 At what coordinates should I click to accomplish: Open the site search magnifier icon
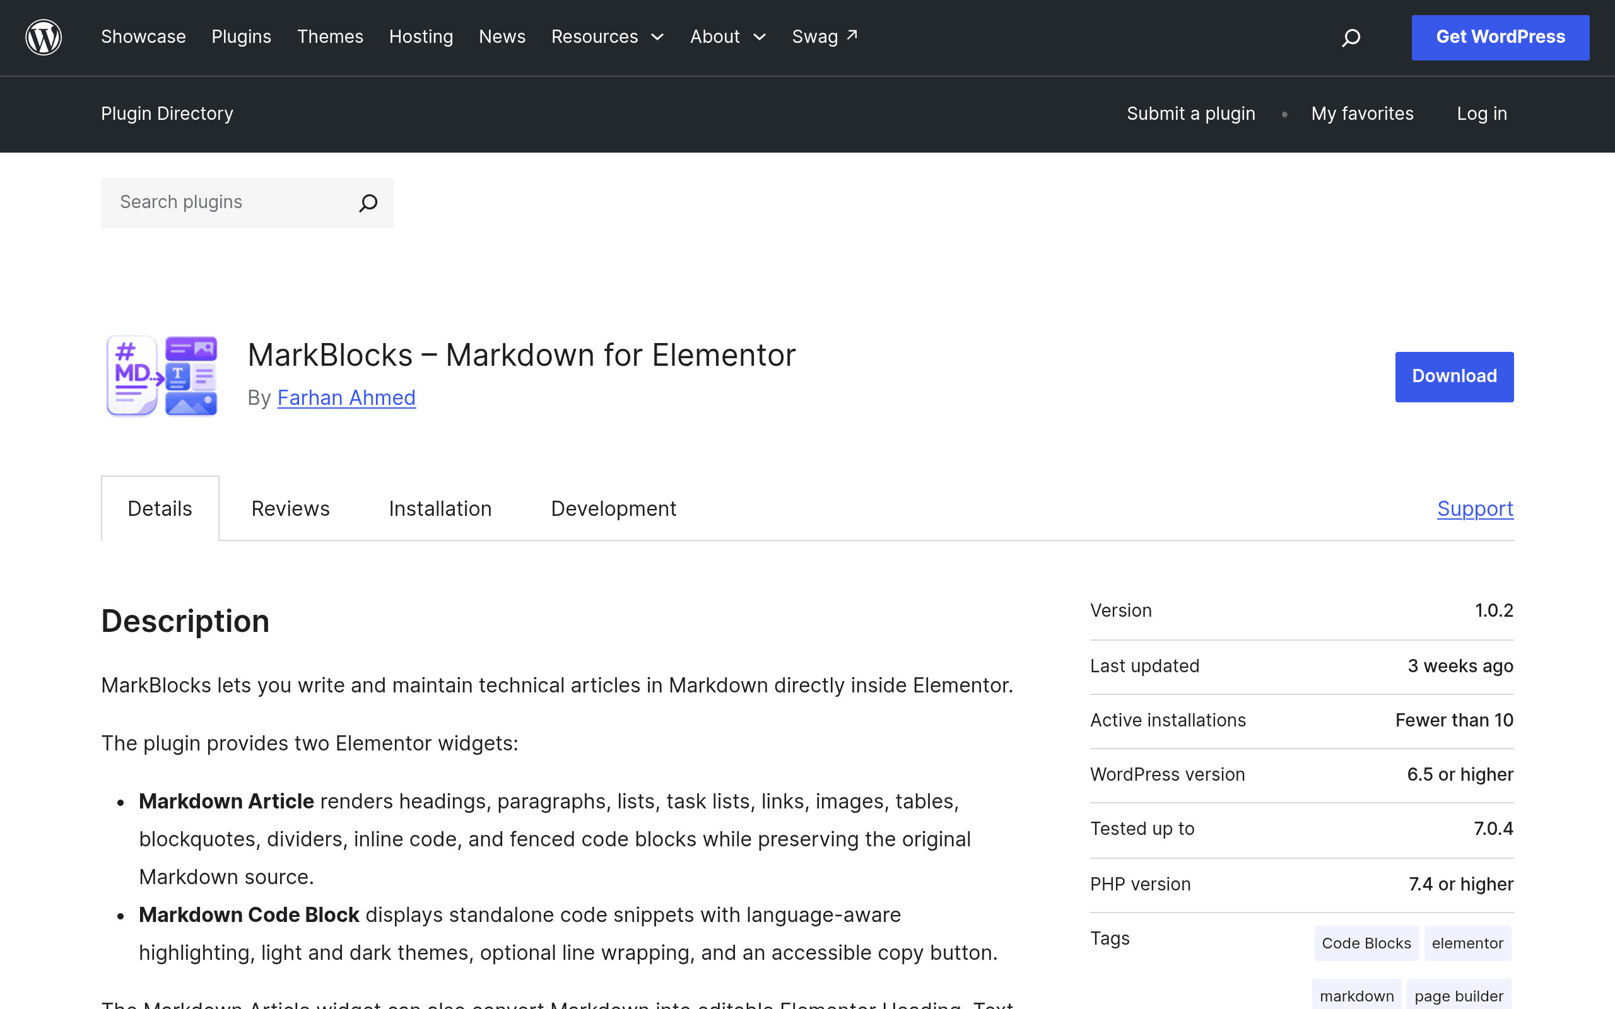1351,37
